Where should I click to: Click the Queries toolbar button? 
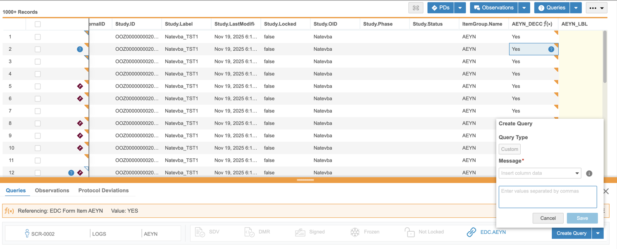pyautogui.click(x=552, y=8)
